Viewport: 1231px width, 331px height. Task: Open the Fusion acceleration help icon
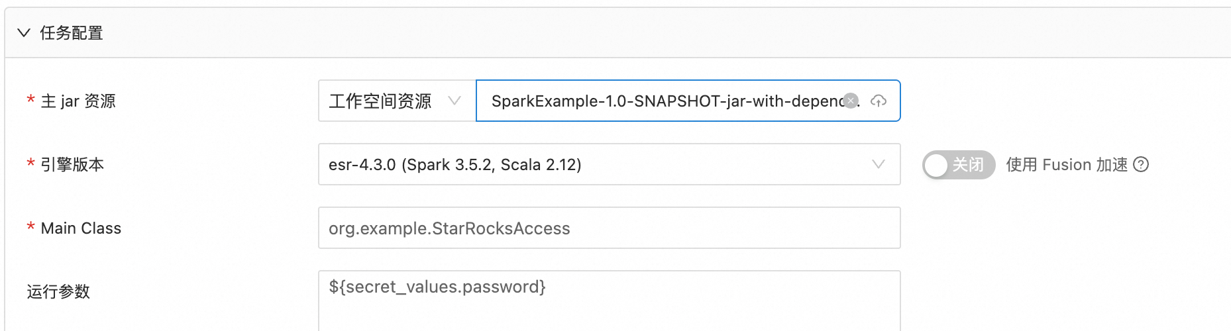point(1141,164)
